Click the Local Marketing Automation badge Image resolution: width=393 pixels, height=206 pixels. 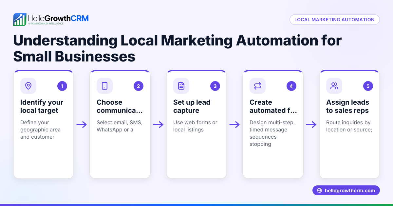pyautogui.click(x=334, y=20)
